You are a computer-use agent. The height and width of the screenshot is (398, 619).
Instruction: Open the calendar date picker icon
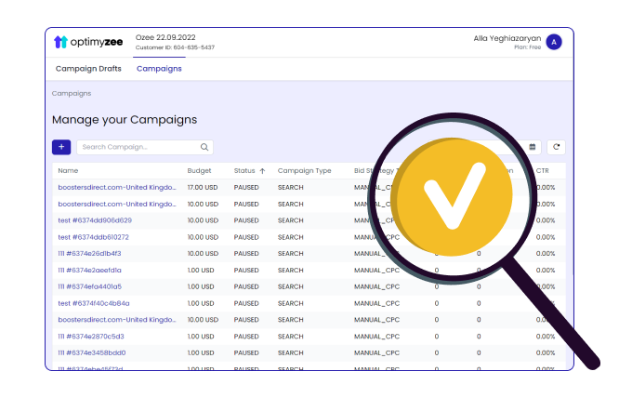[x=533, y=147]
